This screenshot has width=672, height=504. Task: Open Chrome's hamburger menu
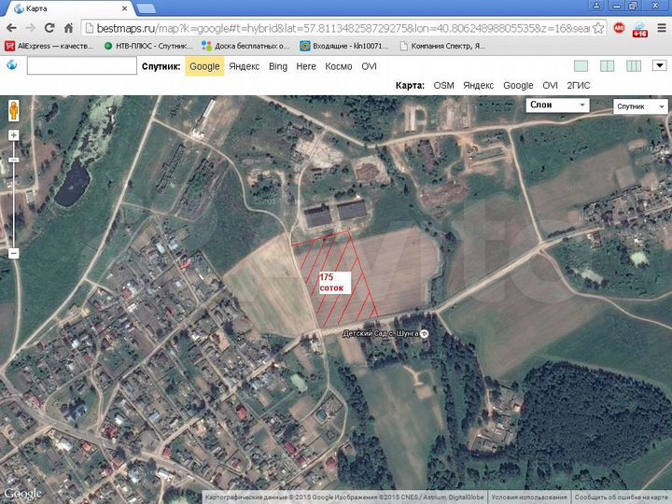pyautogui.click(x=662, y=28)
